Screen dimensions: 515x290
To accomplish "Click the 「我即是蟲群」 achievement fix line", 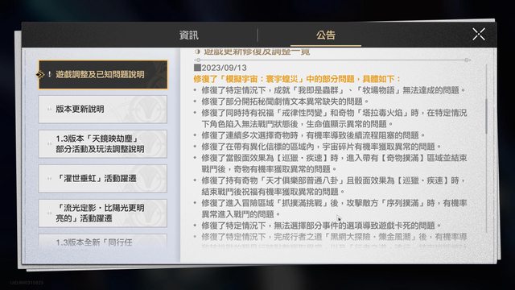I will (x=333, y=90).
